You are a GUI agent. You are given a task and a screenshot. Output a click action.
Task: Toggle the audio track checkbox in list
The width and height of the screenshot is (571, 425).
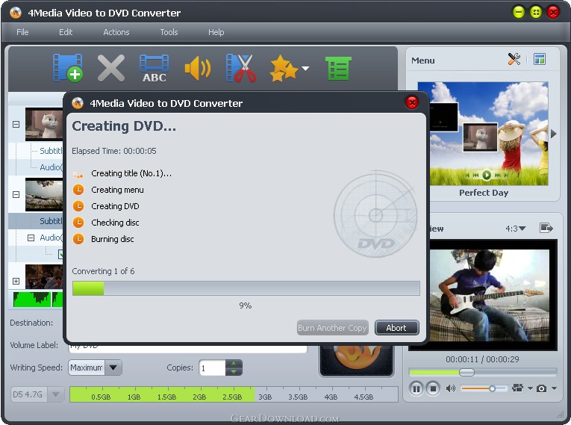click(60, 254)
